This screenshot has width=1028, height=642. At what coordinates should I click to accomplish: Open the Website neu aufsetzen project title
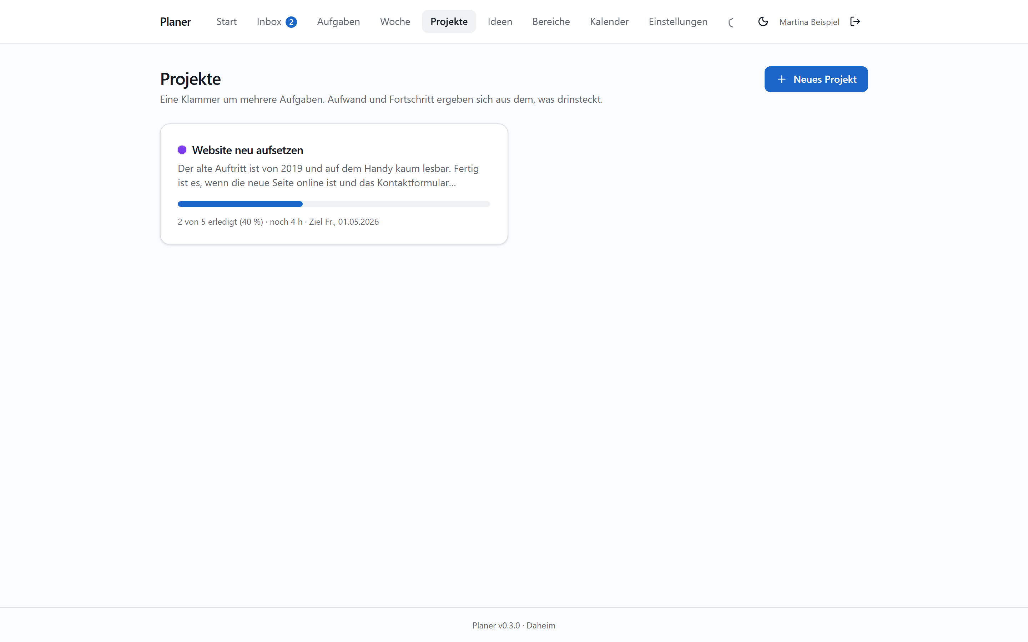coord(248,150)
